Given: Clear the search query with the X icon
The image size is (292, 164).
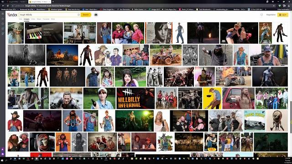Looking at the screenshot, I should 78,15.
